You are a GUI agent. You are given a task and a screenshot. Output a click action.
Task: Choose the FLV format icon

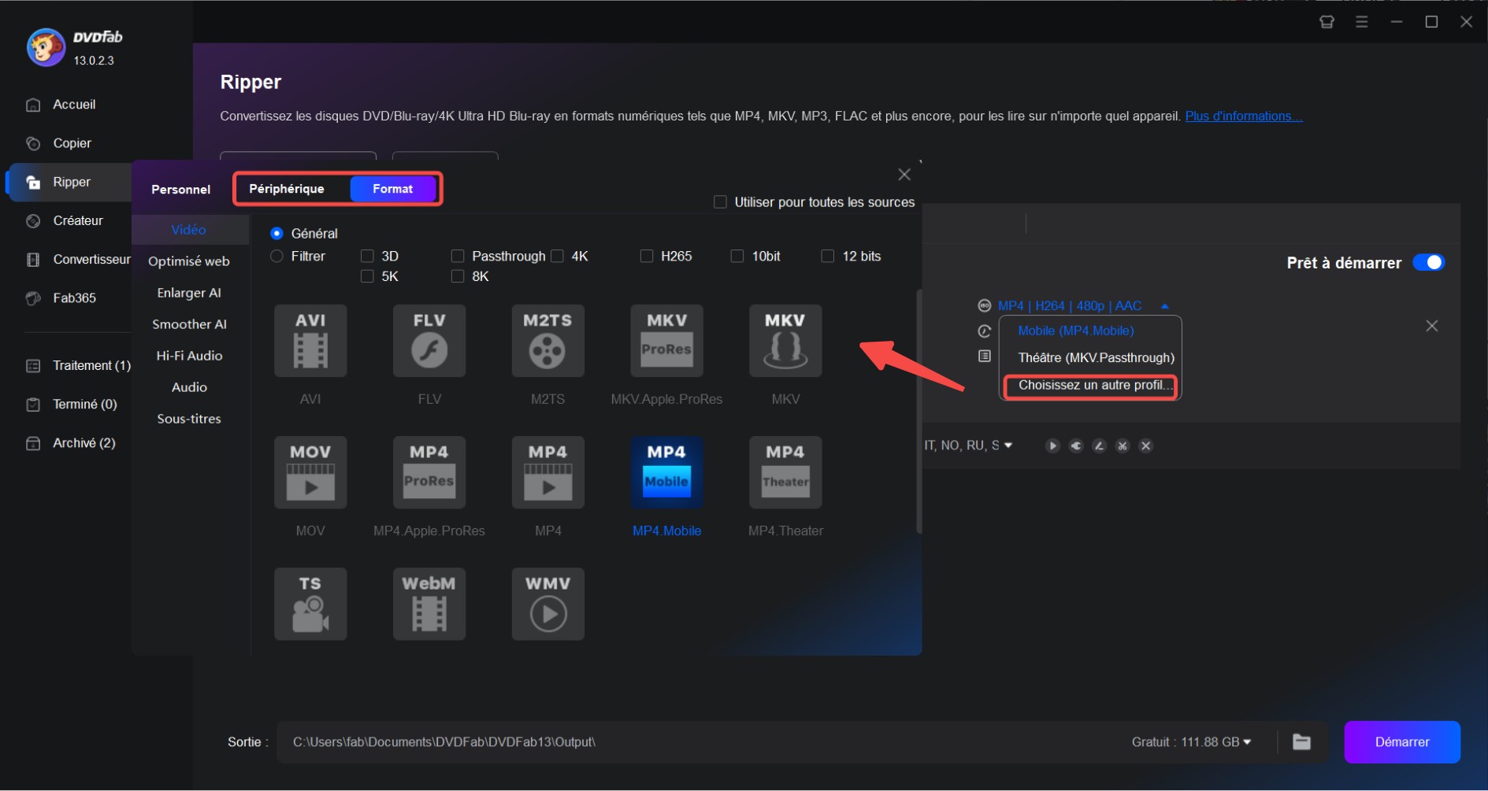429,341
